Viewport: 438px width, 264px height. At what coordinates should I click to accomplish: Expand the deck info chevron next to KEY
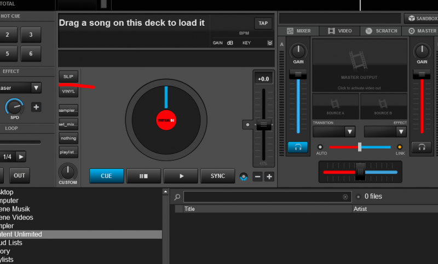269,43
